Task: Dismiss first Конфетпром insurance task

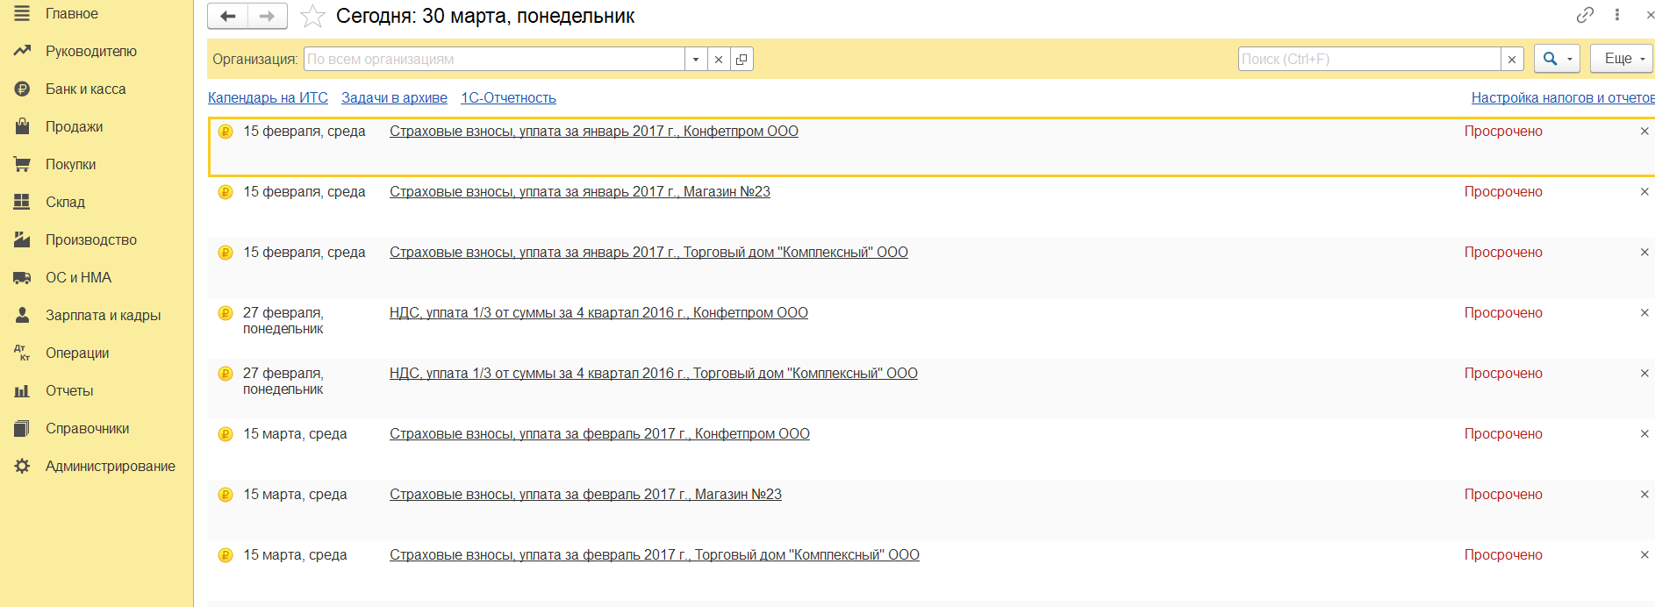Action: click(1644, 132)
